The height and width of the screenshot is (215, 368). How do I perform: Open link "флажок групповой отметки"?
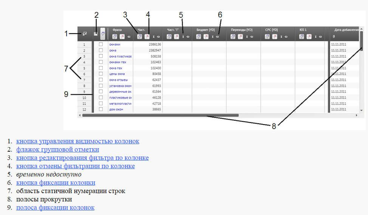[57, 149]
